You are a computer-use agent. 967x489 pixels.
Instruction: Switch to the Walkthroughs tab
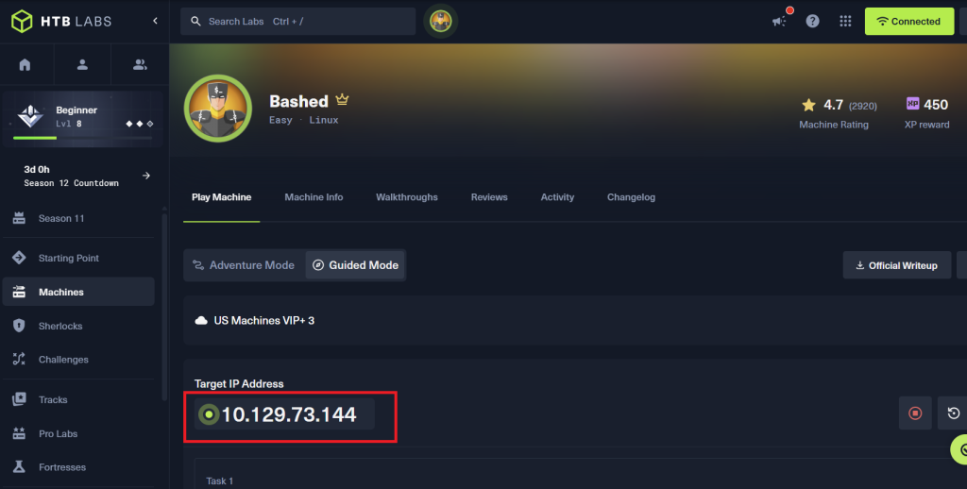point(407,197)
